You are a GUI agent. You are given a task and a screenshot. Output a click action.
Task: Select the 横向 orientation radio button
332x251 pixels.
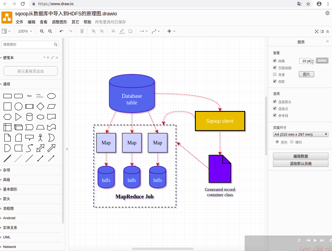[292, 142]
